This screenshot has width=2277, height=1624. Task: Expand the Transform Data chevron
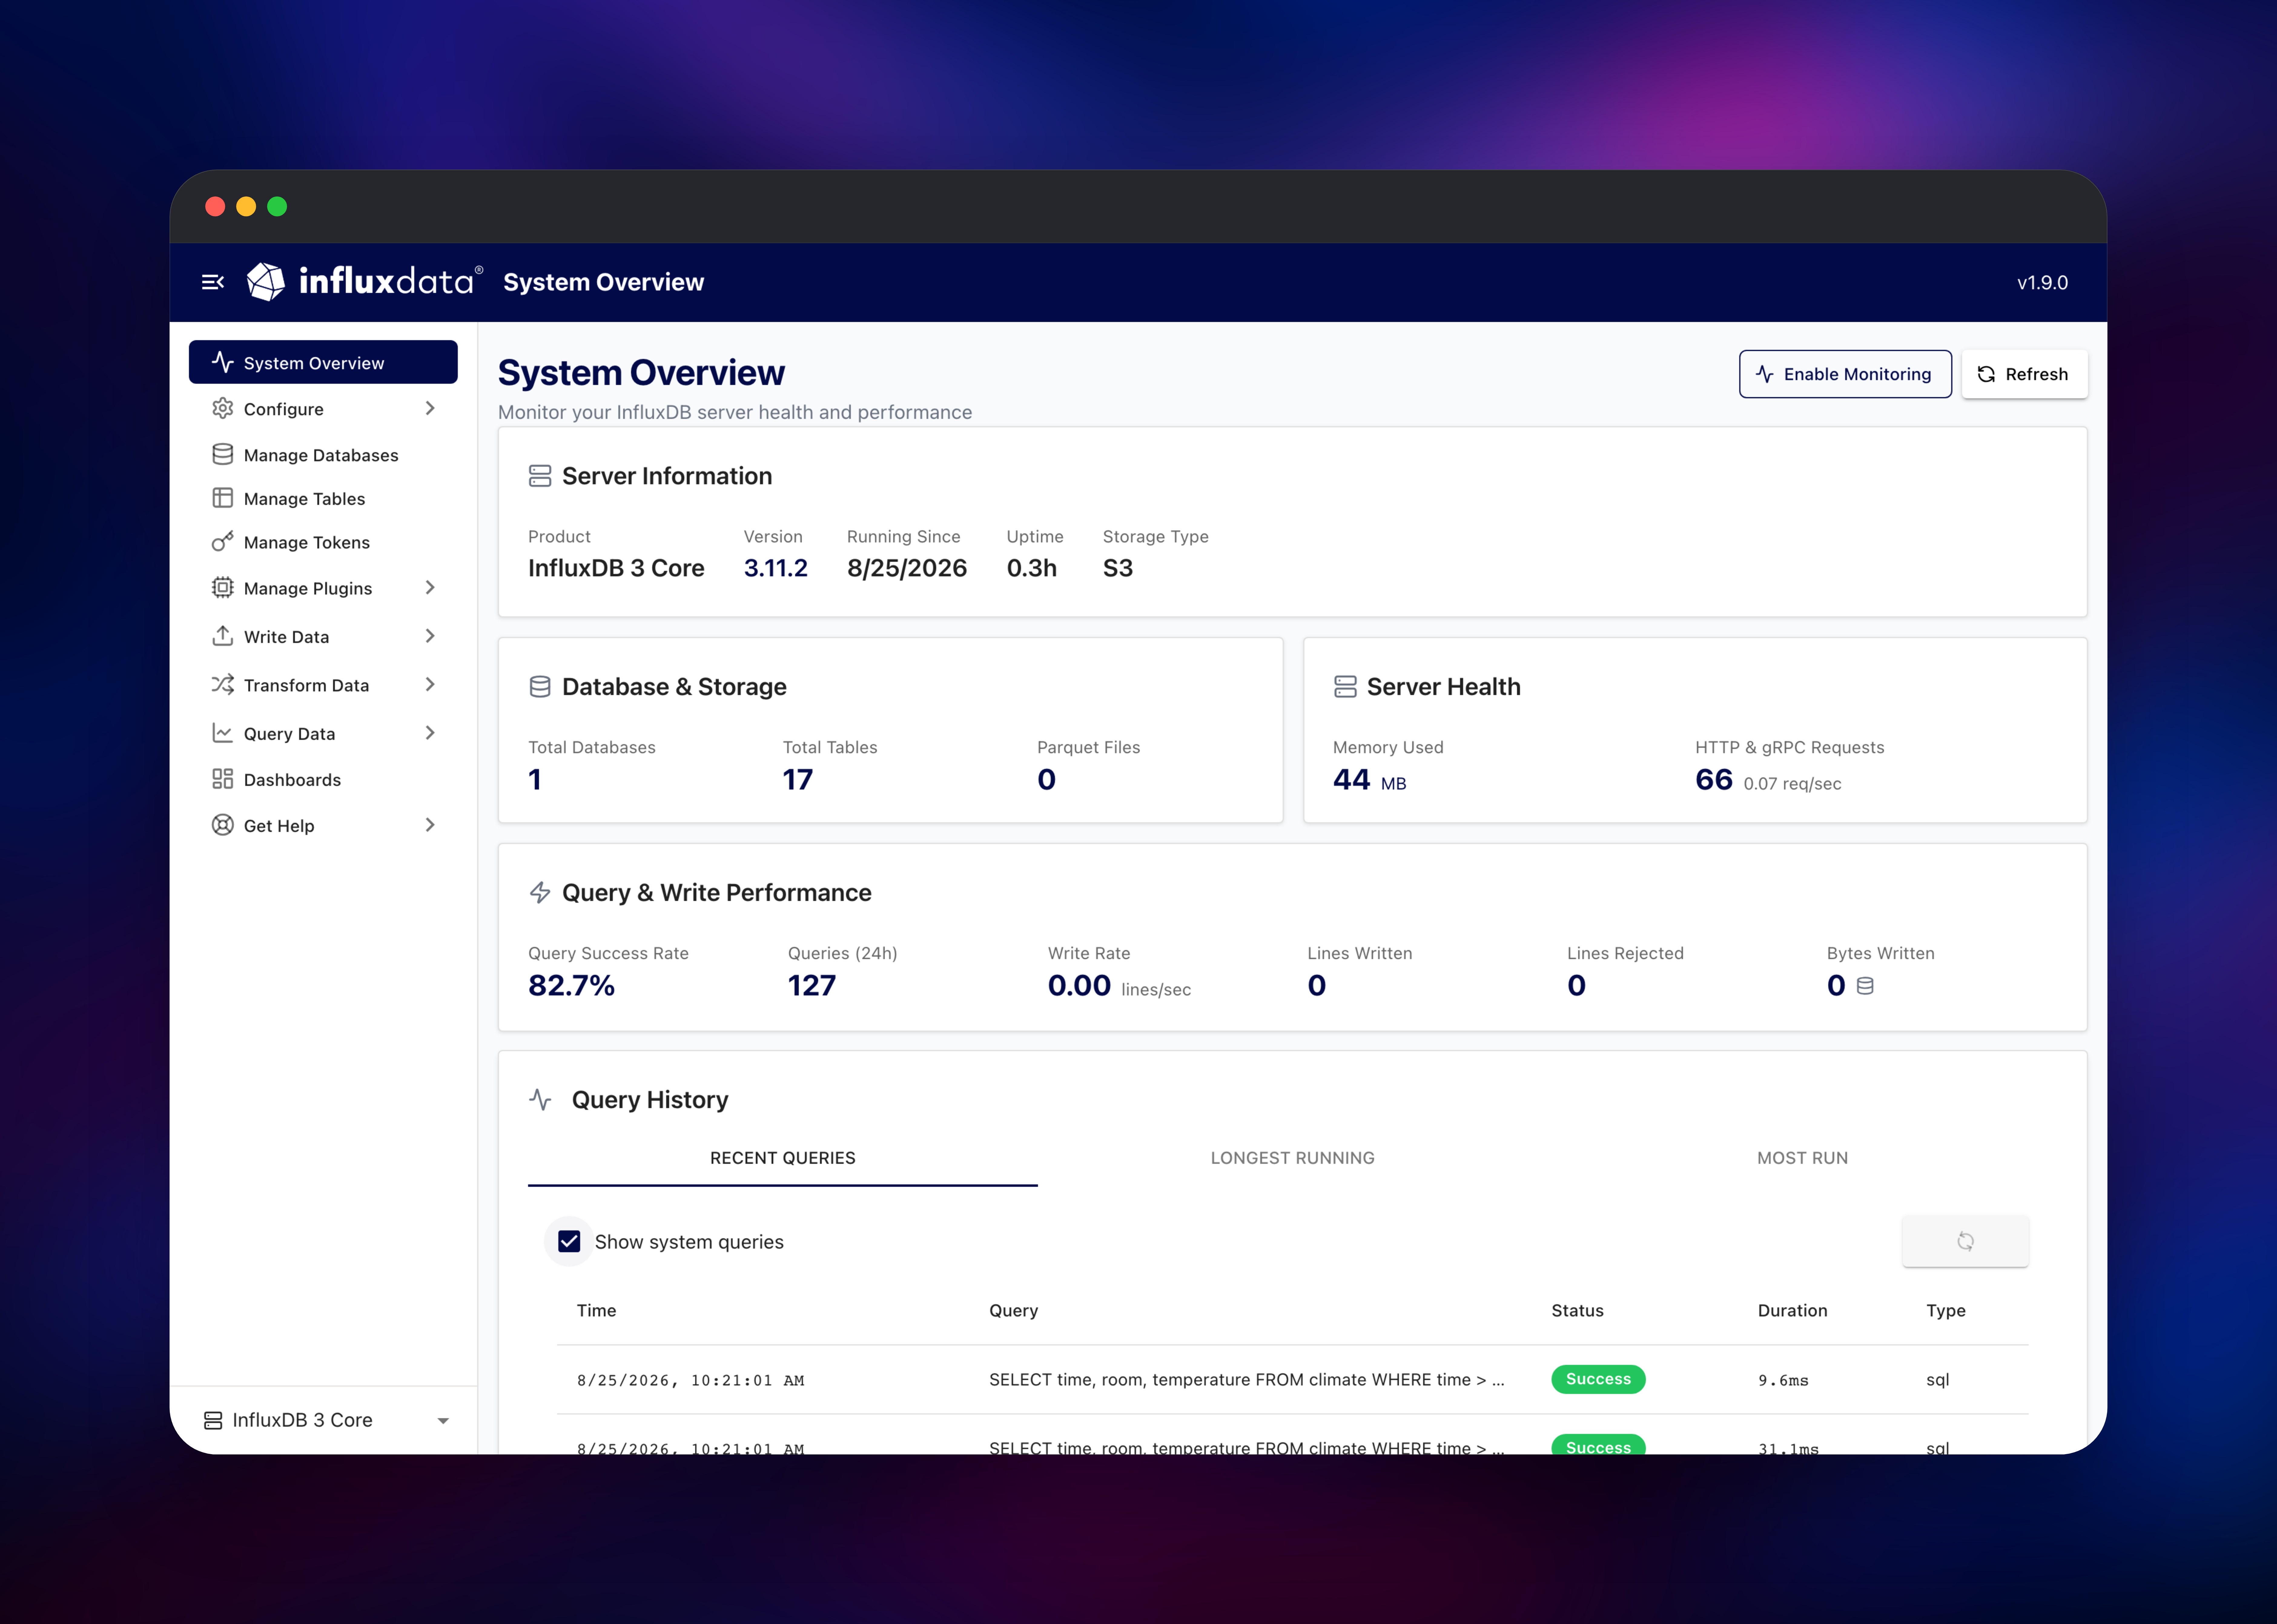(x=430, y=685)
